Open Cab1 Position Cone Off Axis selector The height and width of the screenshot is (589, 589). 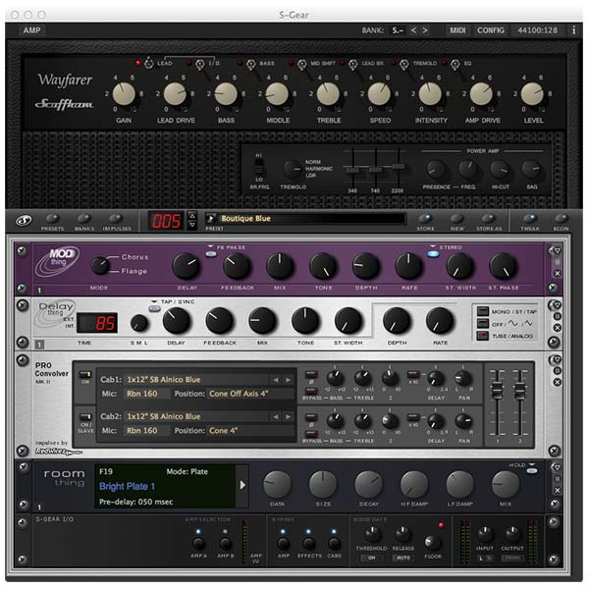pos(250,394)
